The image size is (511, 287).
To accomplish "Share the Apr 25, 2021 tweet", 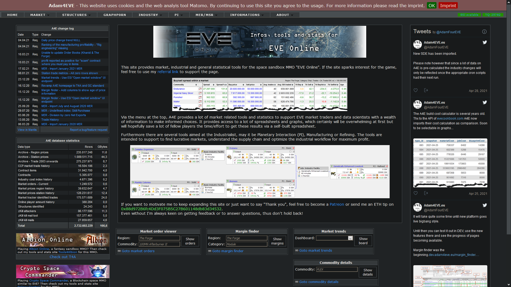I will 426,193.
